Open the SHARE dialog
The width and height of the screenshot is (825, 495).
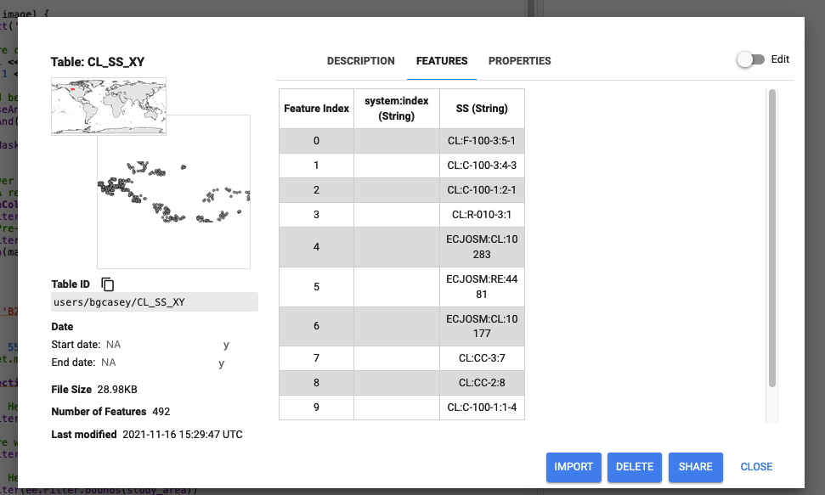pyautogui.click(x=696, y=467)
